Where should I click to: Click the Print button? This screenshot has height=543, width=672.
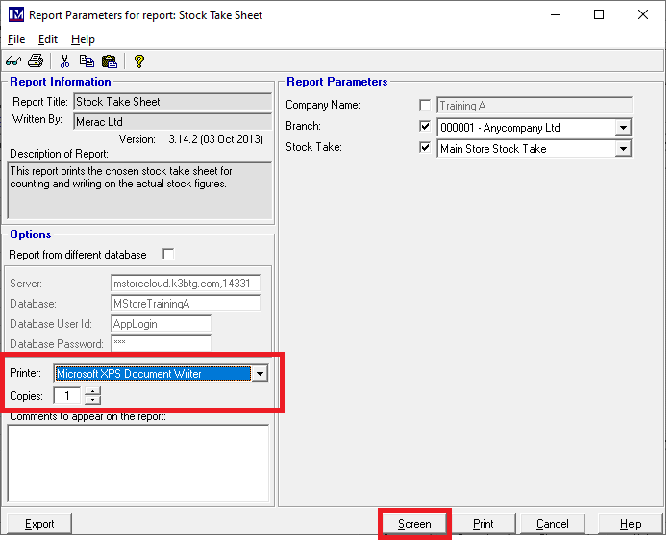pyautogui.click(x=483, y=524)
